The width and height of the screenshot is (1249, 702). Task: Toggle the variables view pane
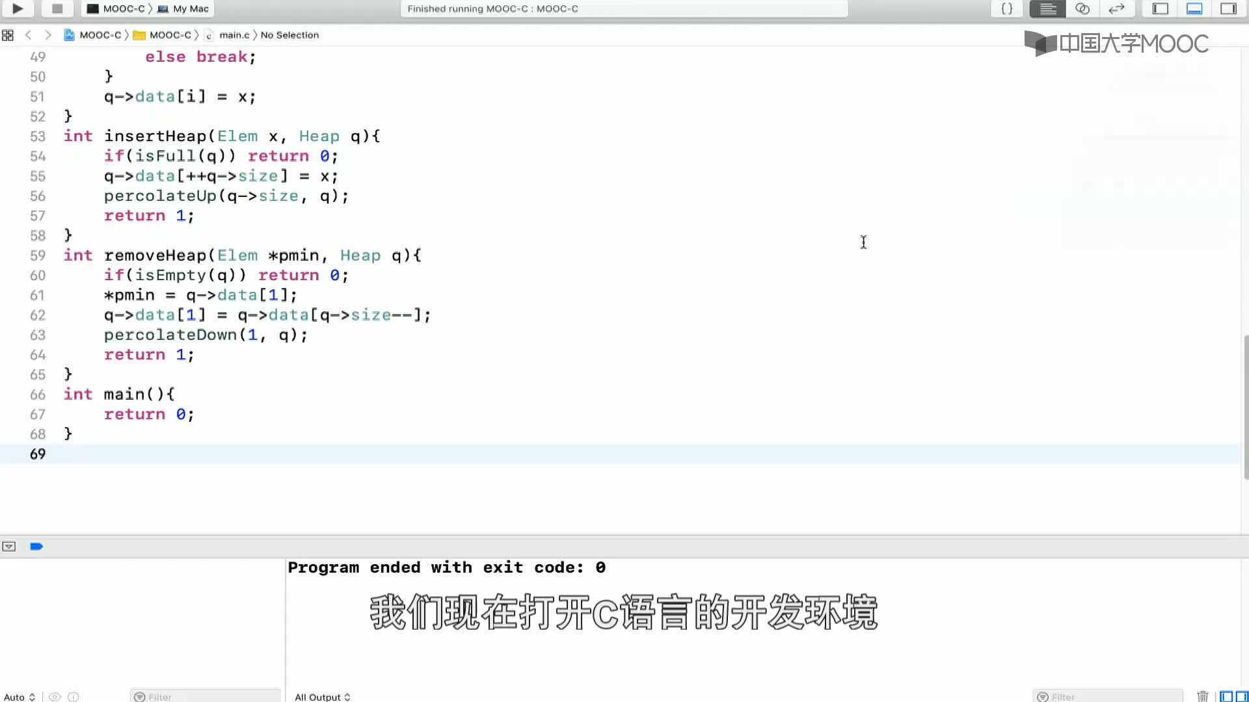1226,697
